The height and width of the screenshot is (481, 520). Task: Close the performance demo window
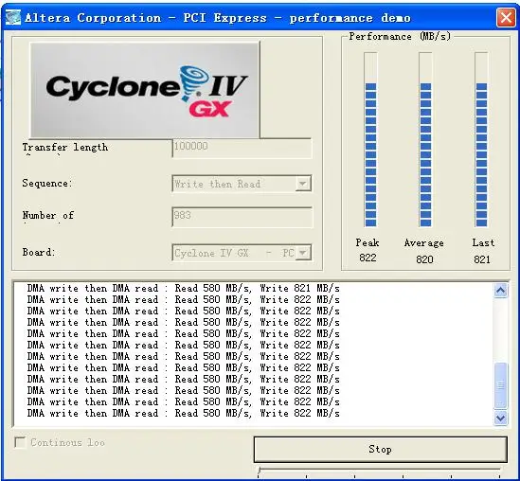tap(506, 17)
